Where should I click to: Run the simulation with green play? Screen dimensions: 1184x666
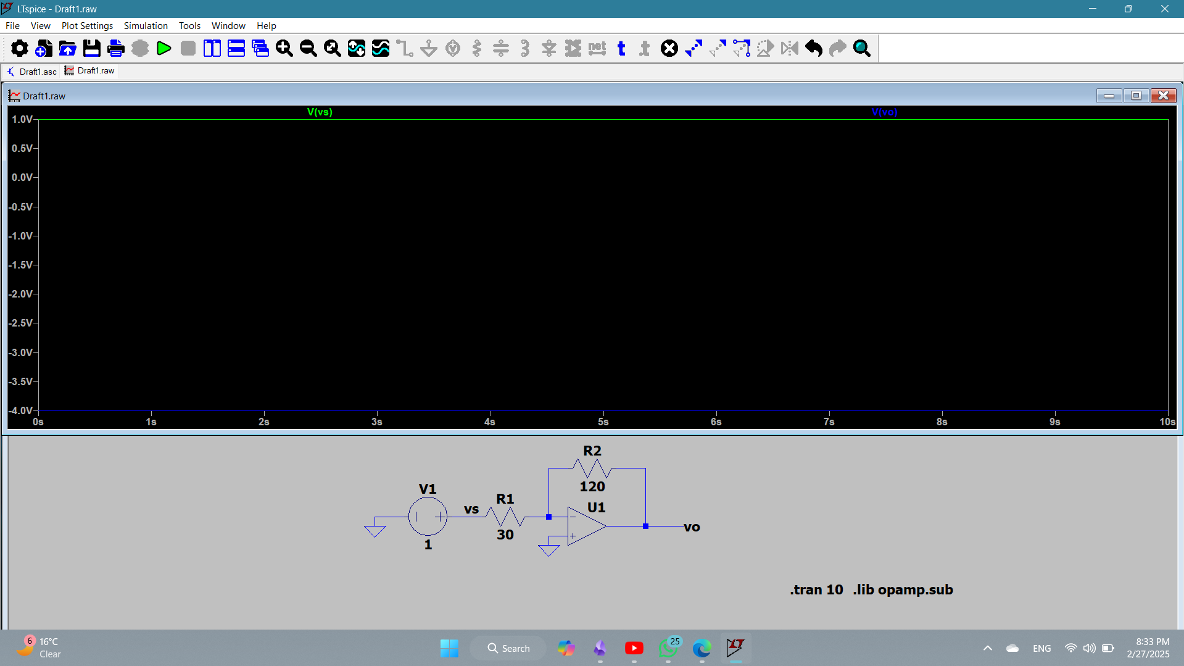(164, 48)
